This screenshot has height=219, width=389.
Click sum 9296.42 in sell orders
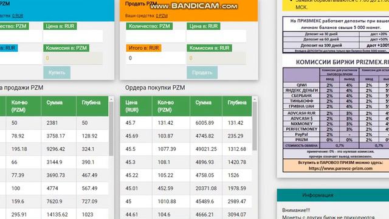point(56,149)
